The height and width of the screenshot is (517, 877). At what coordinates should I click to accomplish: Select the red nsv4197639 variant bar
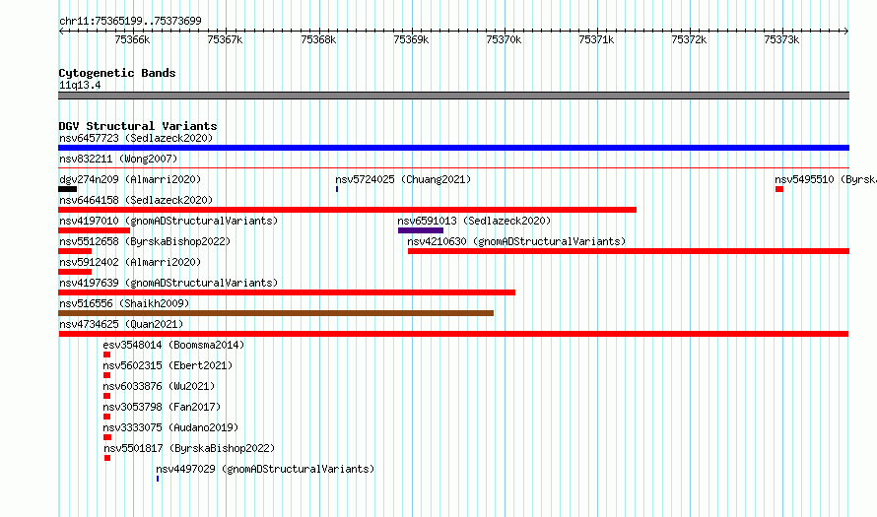tap(287, 292)
